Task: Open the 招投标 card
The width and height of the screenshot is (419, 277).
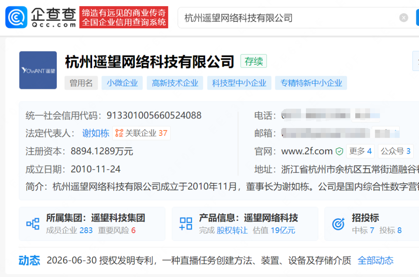Action: tap(372, 224)
